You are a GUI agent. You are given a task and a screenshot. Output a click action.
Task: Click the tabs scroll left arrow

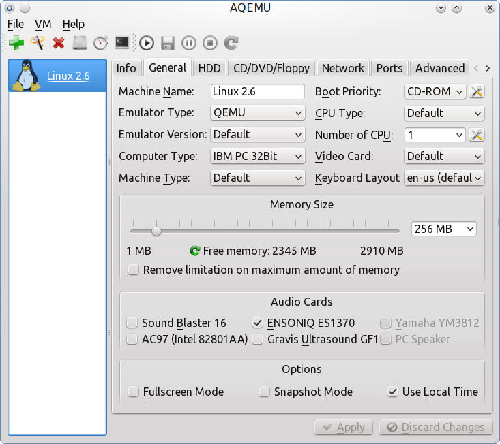click(476, 68)
